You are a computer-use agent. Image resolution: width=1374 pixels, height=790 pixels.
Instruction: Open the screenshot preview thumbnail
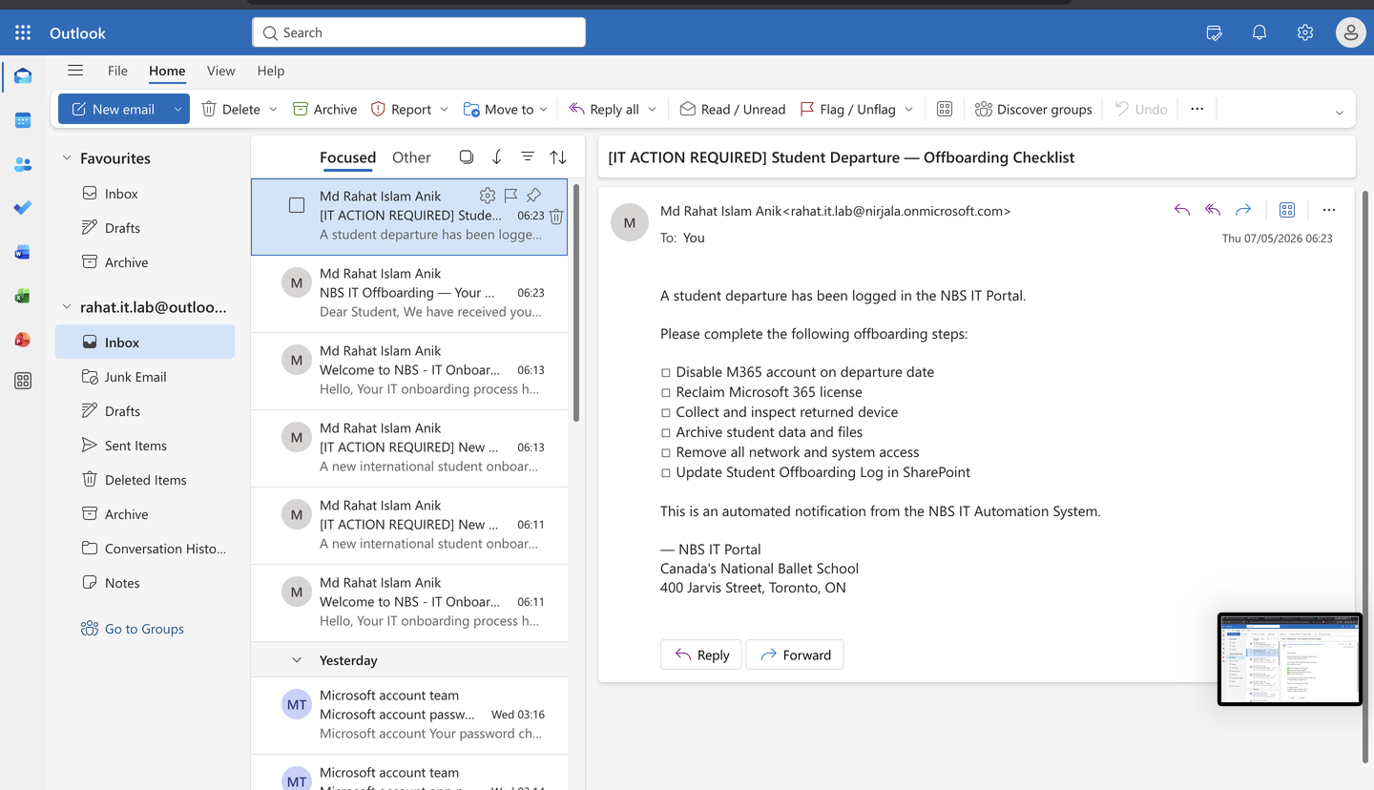pyautogui.click(x=1290, y=659)
